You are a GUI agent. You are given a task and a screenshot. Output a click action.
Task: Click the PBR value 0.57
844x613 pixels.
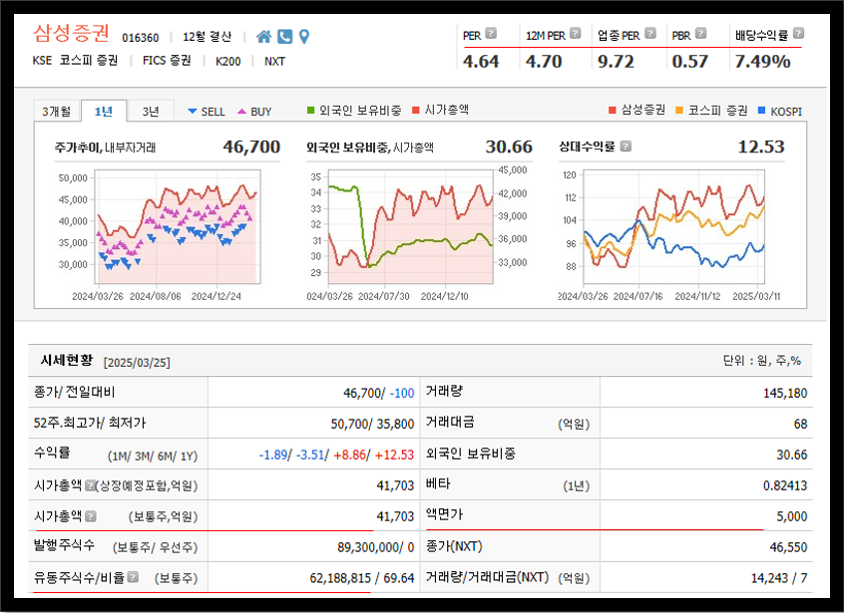click(x=689, y=62)
